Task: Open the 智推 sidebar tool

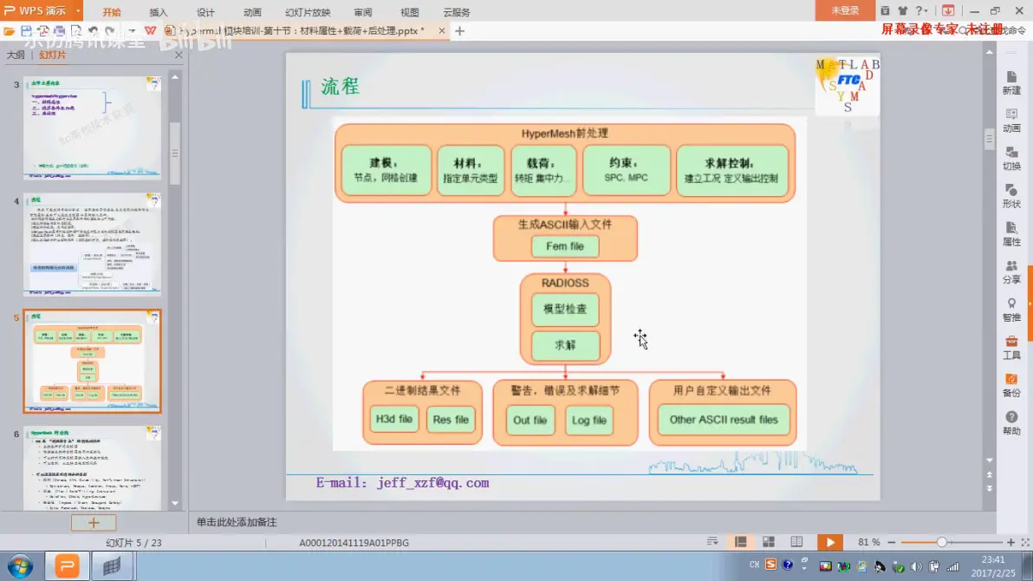Action: tap(1011, 310)
